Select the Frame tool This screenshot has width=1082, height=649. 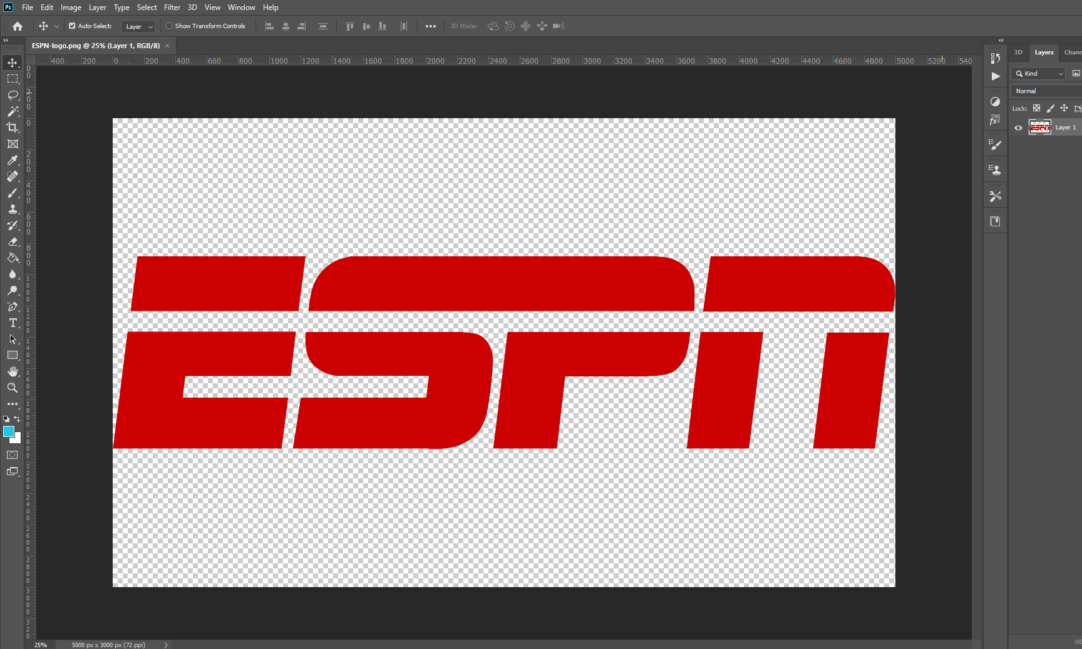tap(13, 144)
